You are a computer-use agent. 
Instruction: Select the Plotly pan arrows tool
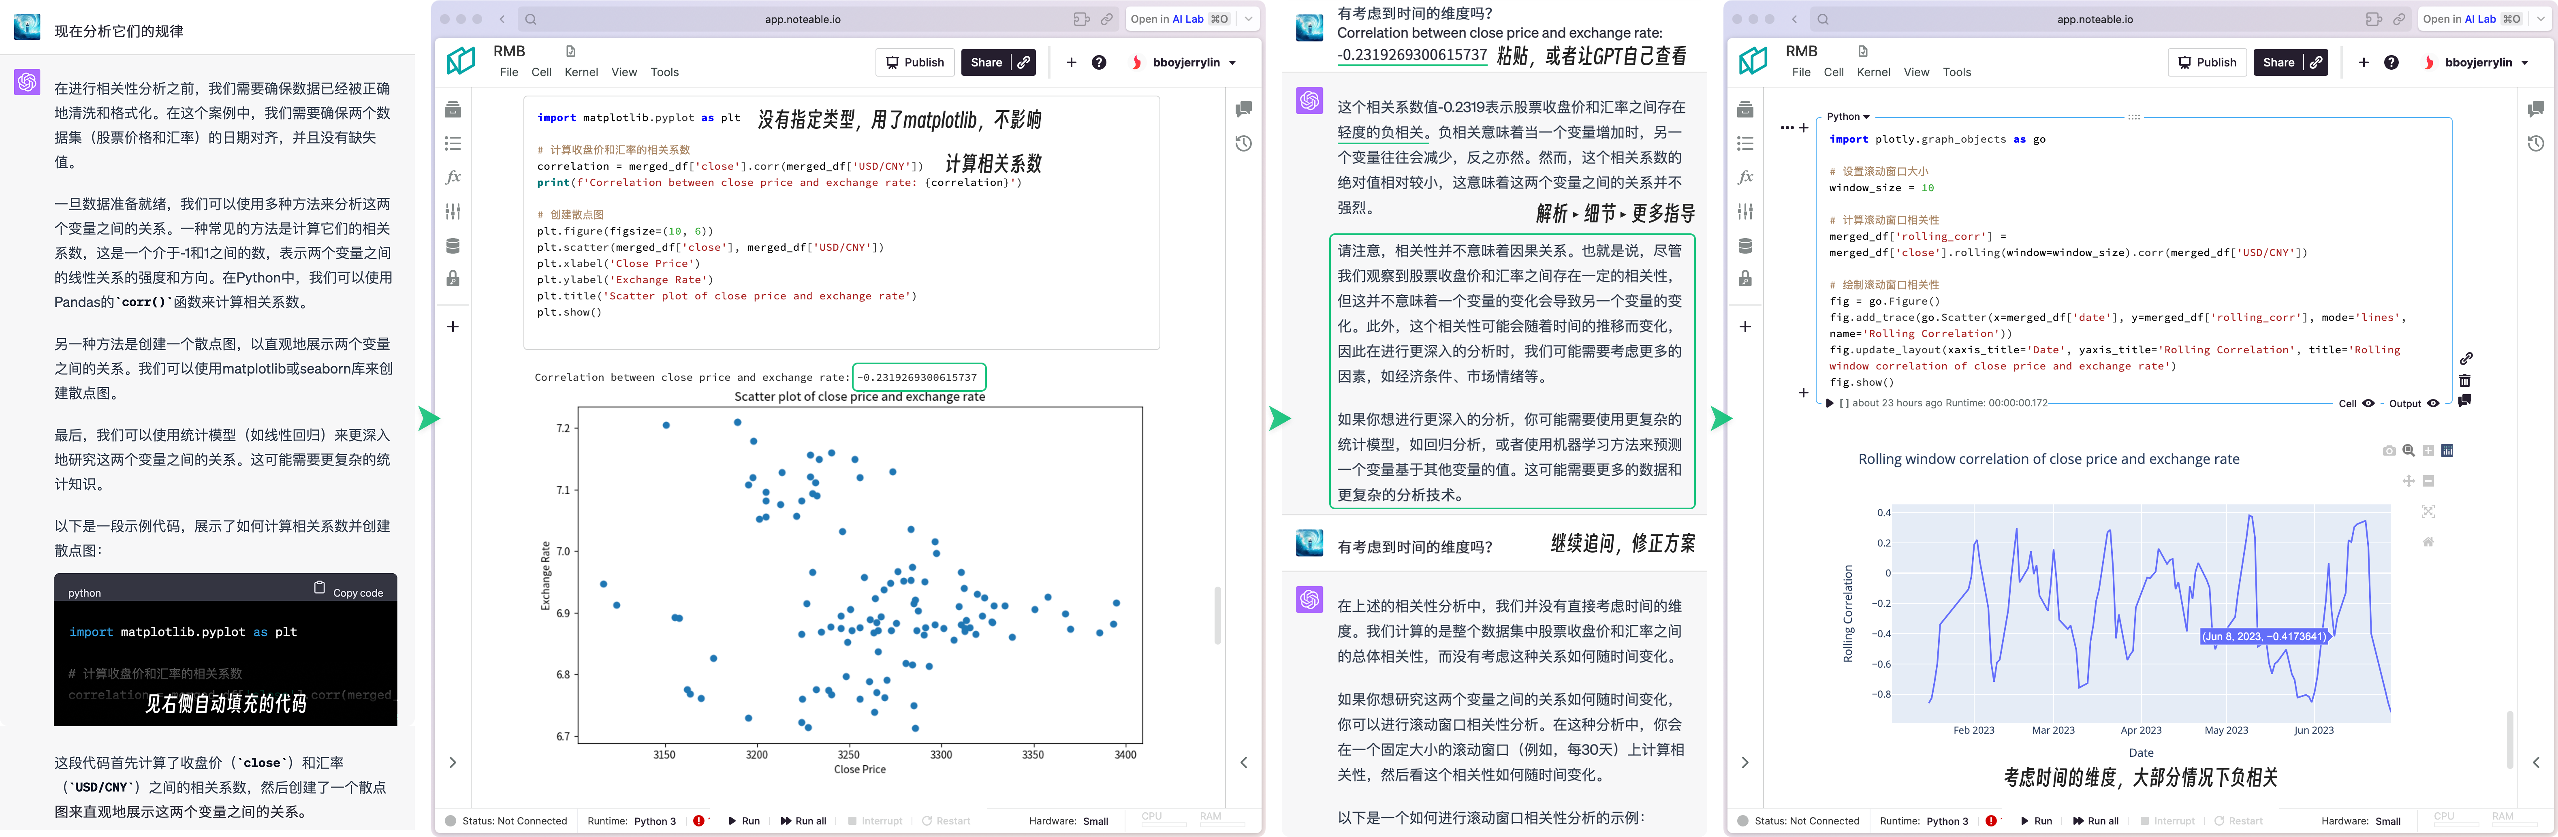[2408, 480]
